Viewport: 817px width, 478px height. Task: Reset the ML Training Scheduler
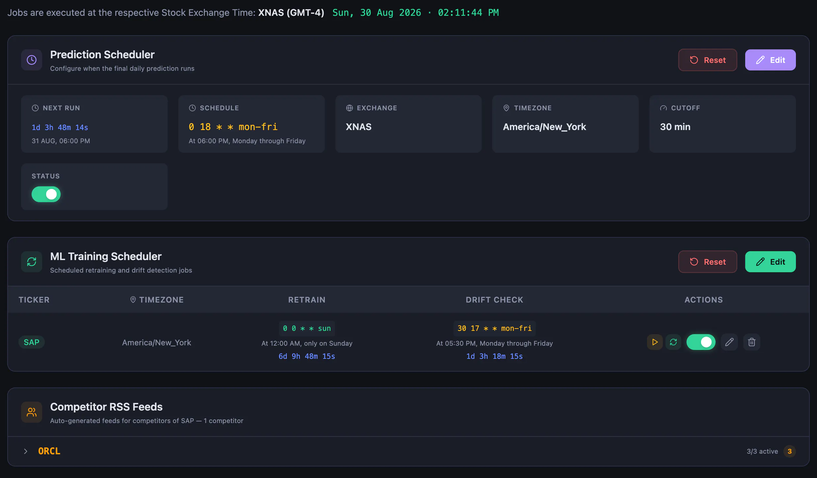pyautogui.click(x=708, y=262)
